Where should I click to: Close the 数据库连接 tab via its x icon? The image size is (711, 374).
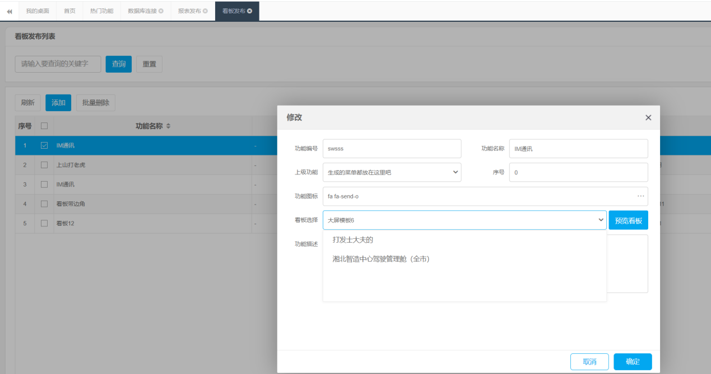161,11
